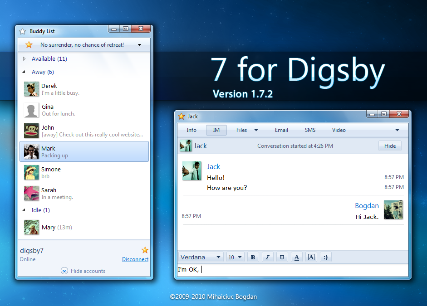Open the font color picker
The width and height of the screenshot is (427, 306).
click(x=297, y=257)
